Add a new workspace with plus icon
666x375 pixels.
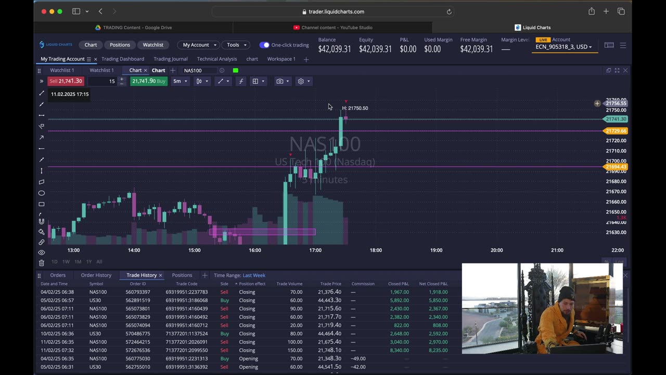pyautogui.click(x=306, y=59)
